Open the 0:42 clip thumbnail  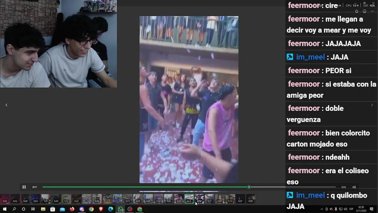[x=15, y=199]
